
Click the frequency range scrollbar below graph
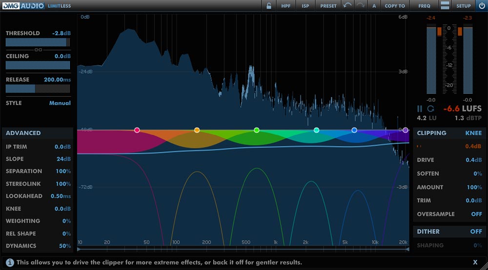pyautogui.click(x=243, y=249)
